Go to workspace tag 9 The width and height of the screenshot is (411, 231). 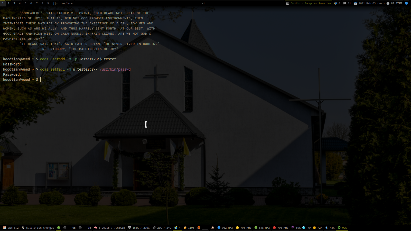click(x=48, y=3)
